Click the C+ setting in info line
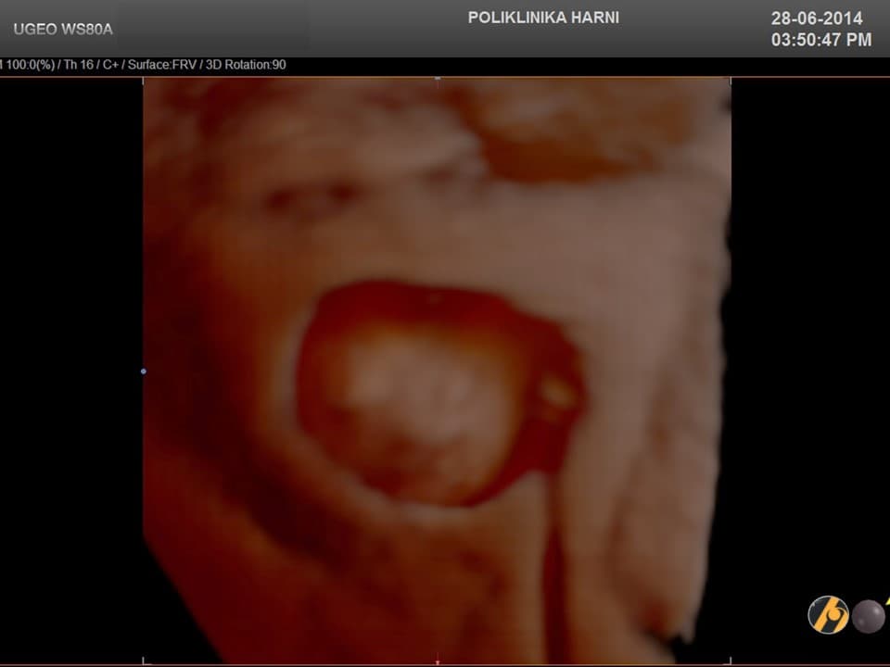 [x=109, y=65]
